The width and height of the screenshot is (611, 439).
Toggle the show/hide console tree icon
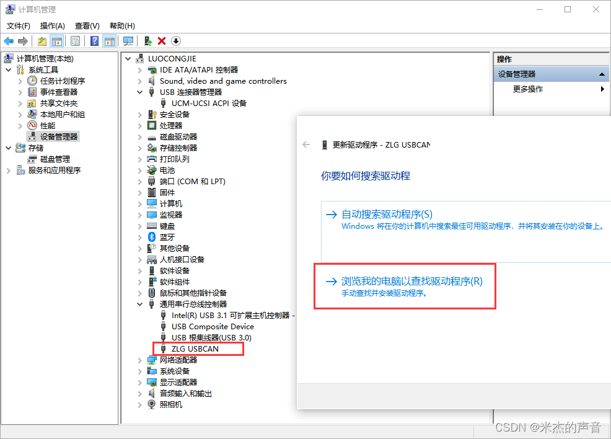57,41
